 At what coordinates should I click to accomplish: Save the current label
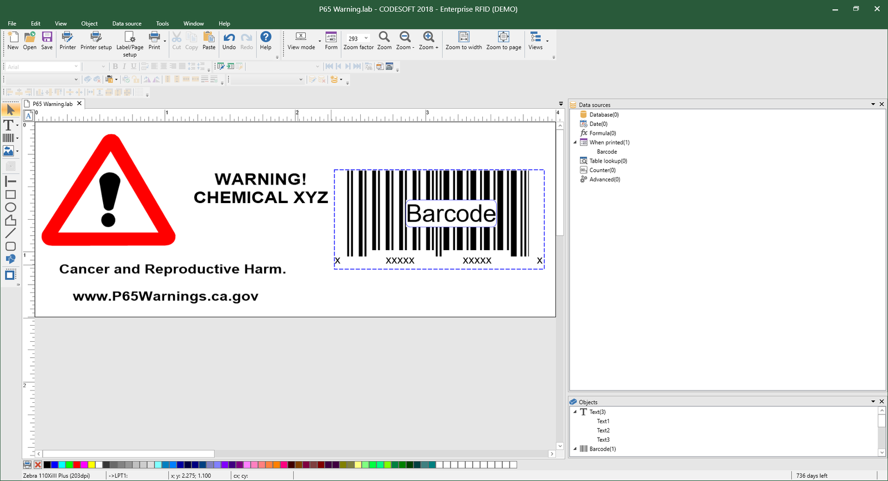tap(47, 37)
